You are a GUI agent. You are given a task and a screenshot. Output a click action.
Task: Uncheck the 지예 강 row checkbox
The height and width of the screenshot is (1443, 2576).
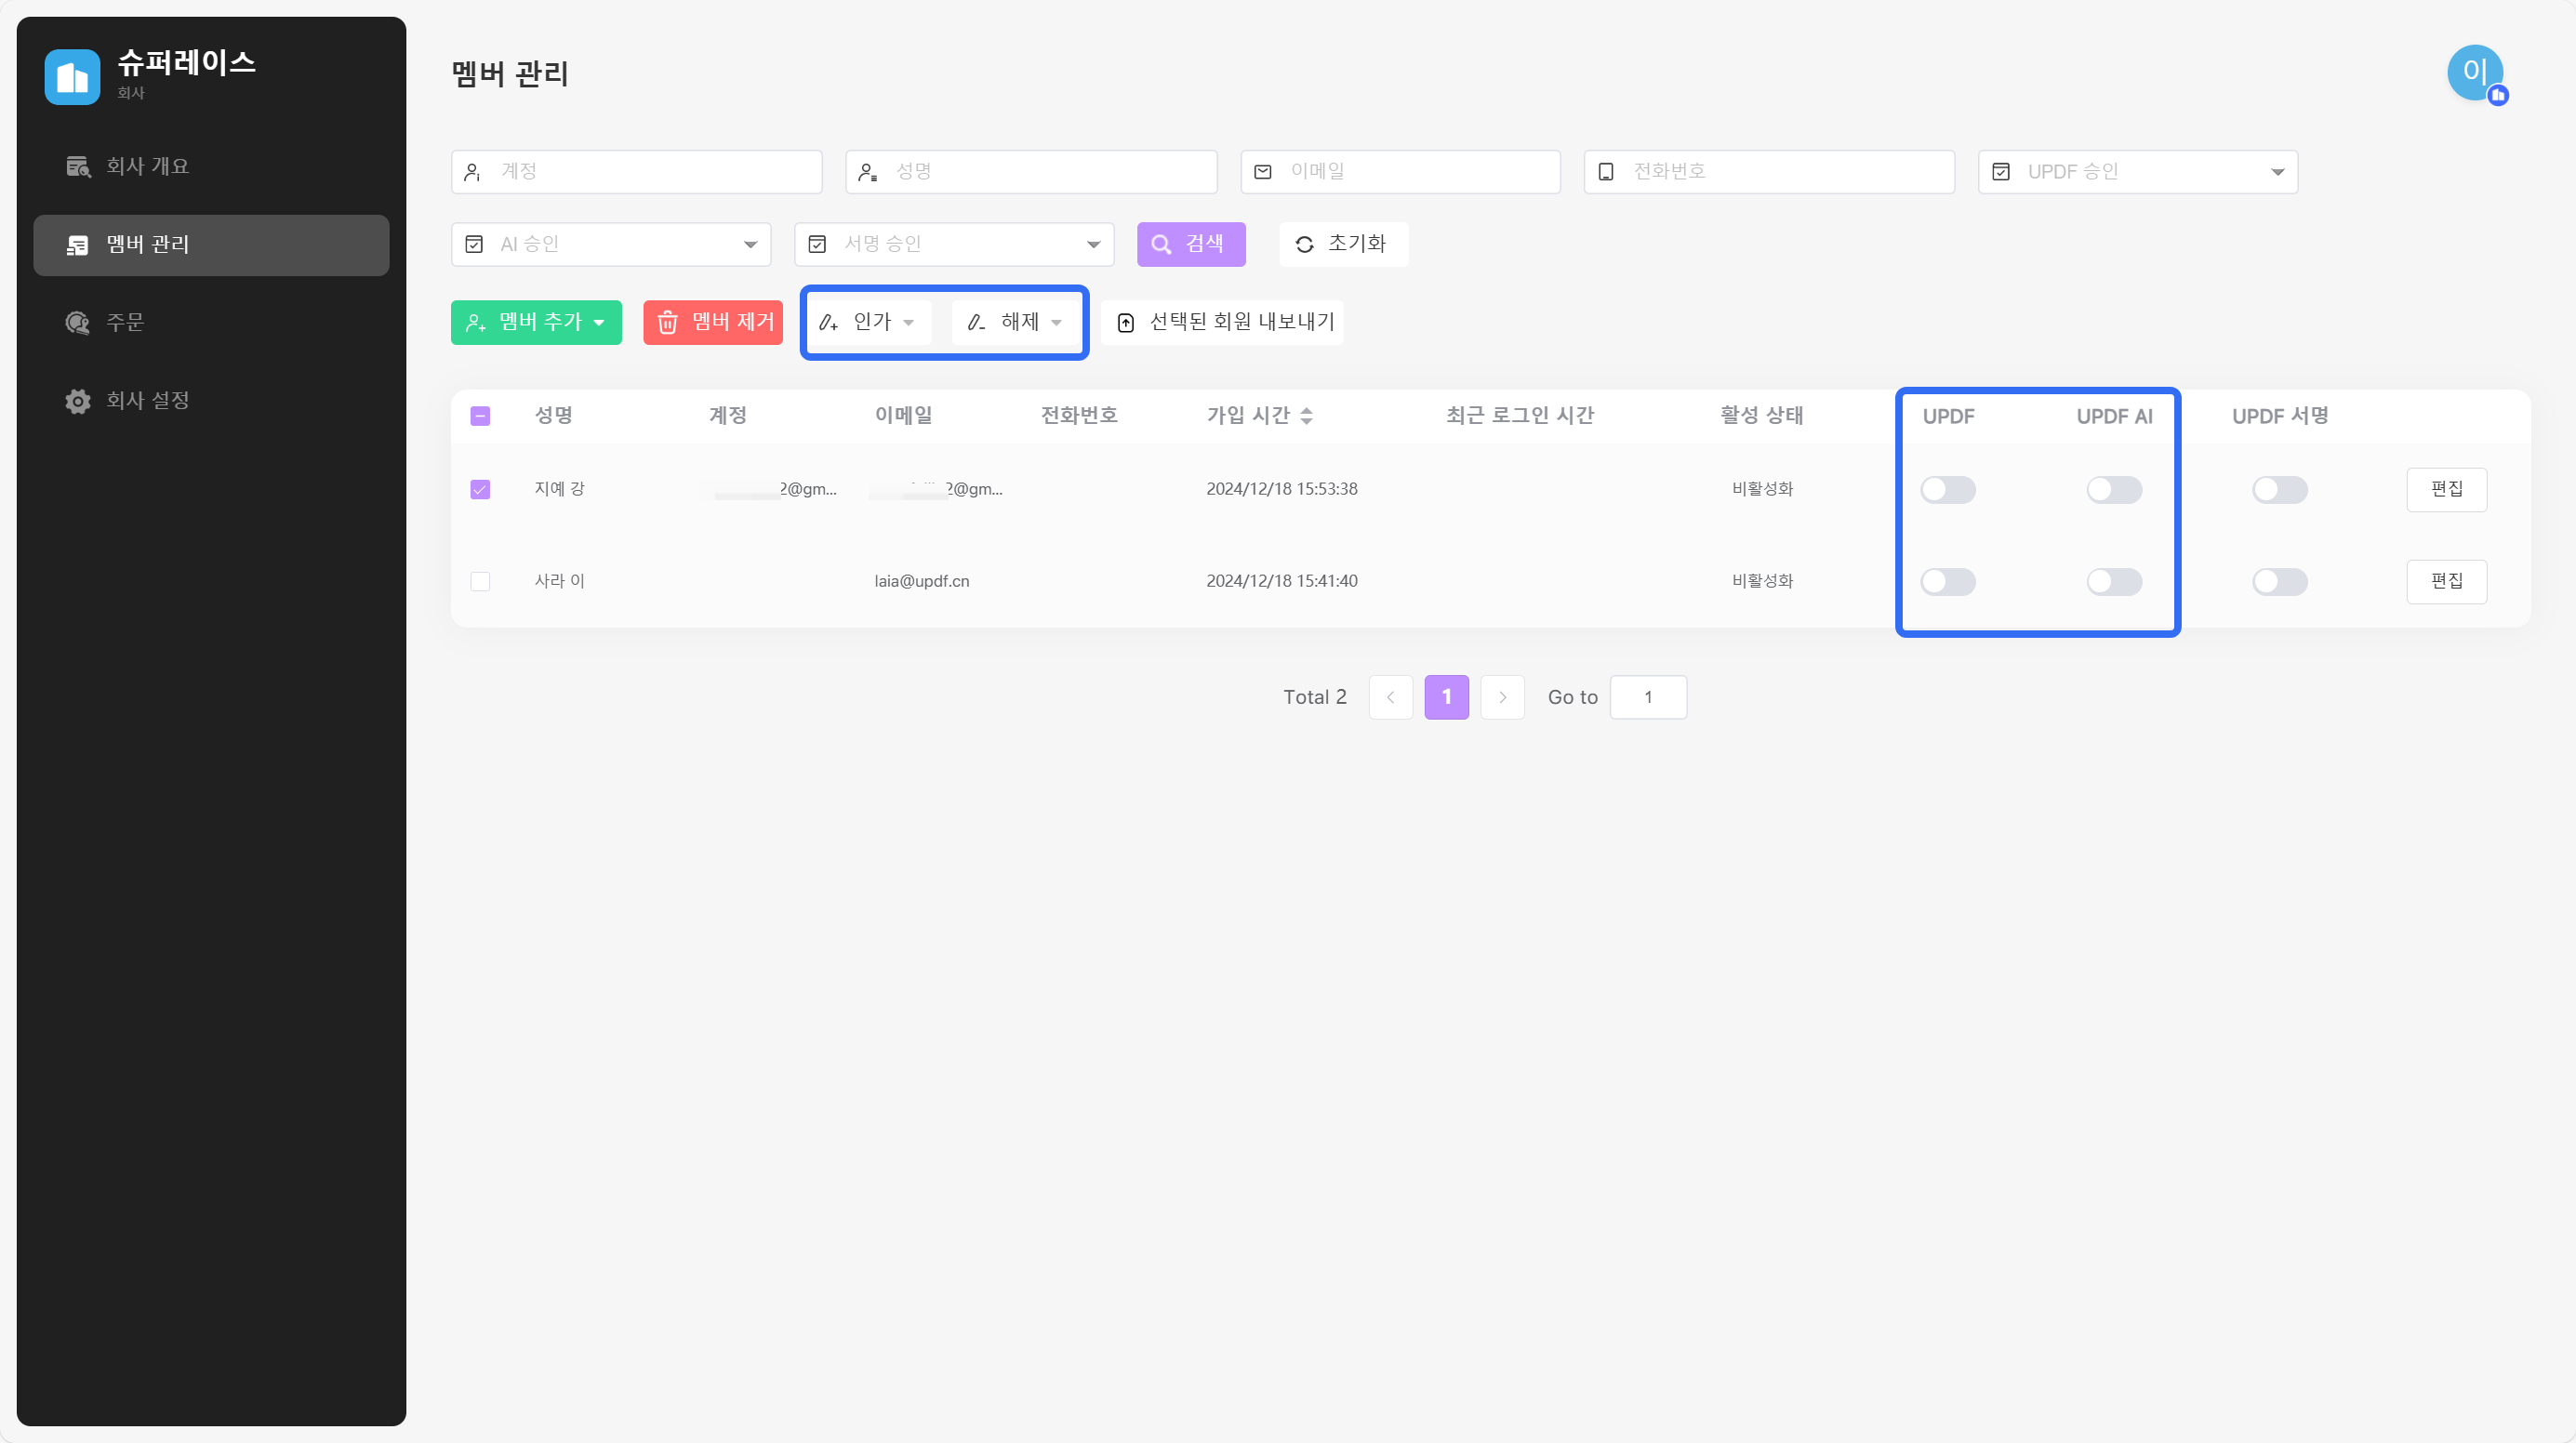[480, 489]
